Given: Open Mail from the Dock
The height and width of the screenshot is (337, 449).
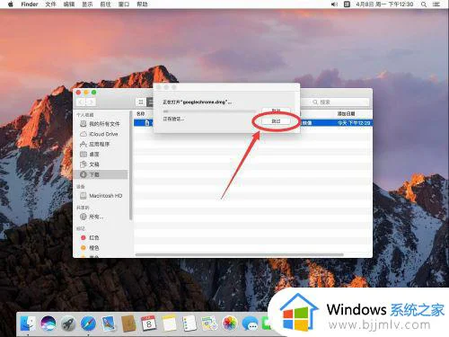Looking at the screenshot, I should point(109,324).
